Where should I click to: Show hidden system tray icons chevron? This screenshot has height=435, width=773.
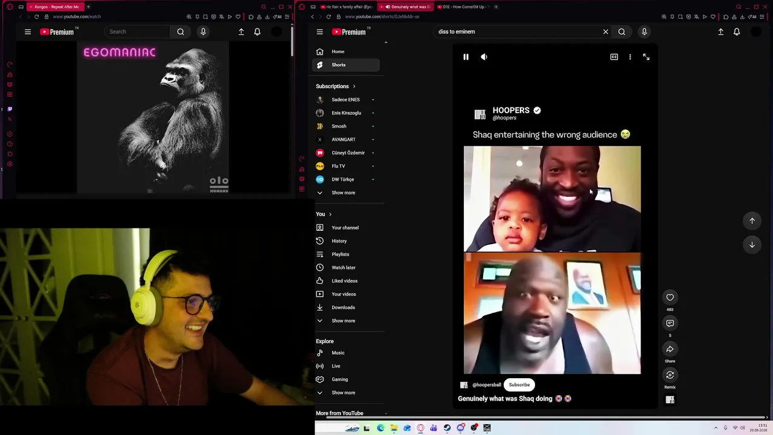click(716, 428)
